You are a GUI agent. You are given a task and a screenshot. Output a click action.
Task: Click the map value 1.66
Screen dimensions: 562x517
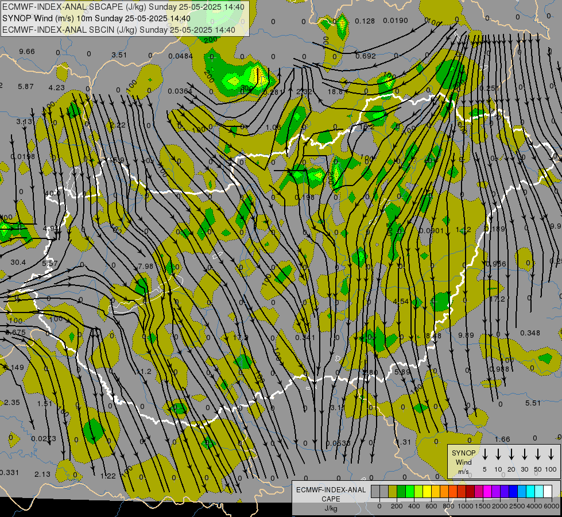point(502,439)
